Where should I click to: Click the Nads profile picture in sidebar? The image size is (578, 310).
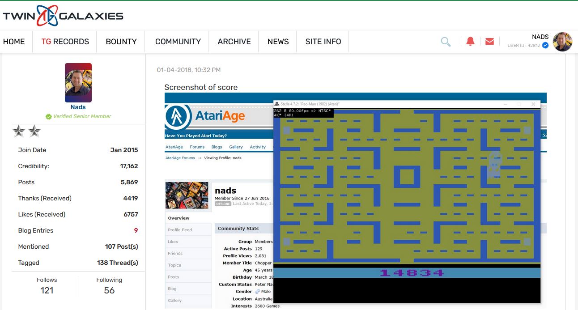(x=78, y=83)
